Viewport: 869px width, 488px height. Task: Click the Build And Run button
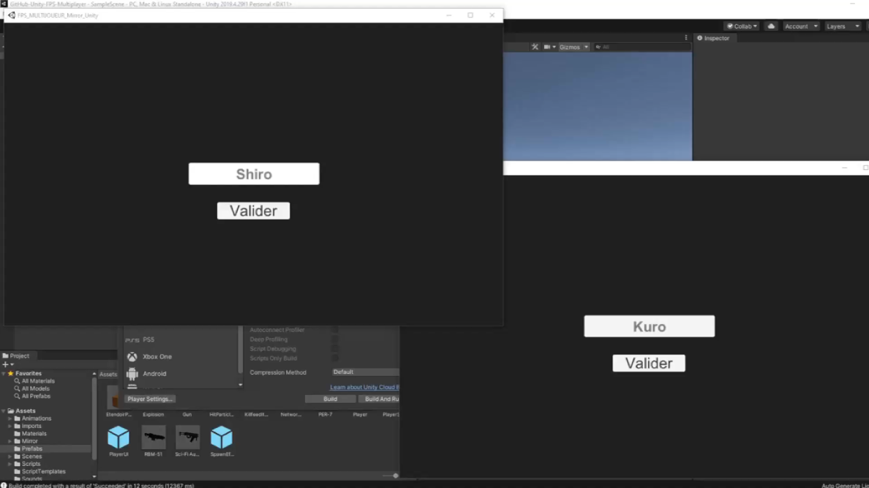coord(379,399)
